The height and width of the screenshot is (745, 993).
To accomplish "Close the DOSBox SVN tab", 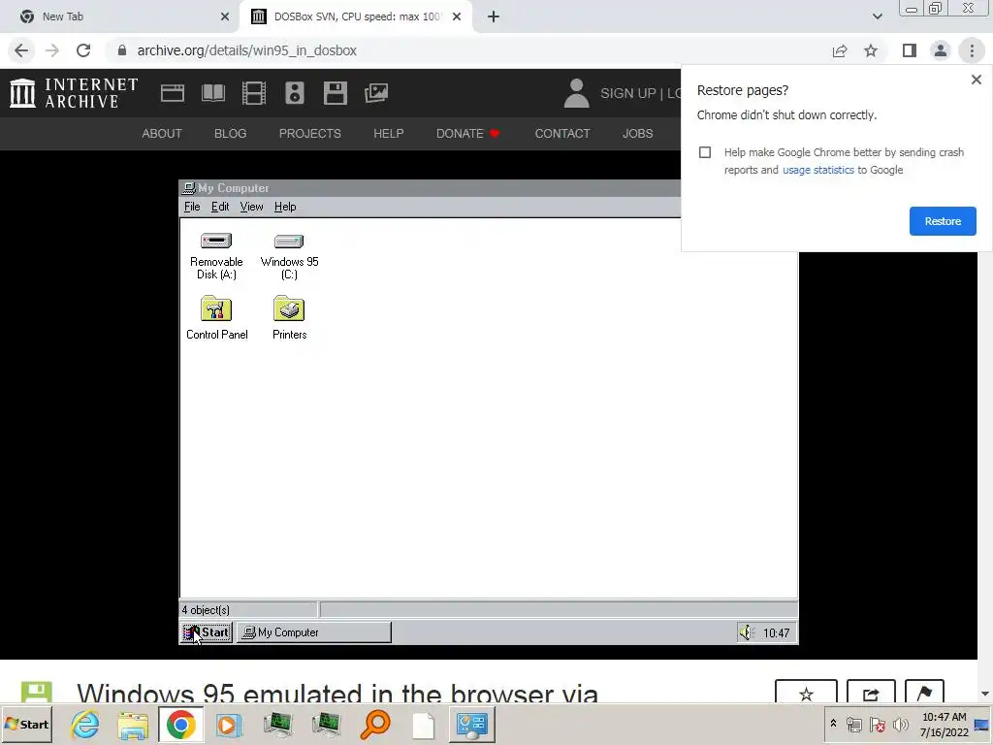I will pyautogui.click(x=457, y=16).
